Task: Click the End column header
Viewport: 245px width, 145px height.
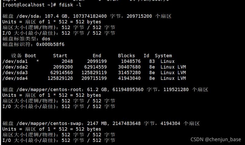Action: click(x=97, y=56)
